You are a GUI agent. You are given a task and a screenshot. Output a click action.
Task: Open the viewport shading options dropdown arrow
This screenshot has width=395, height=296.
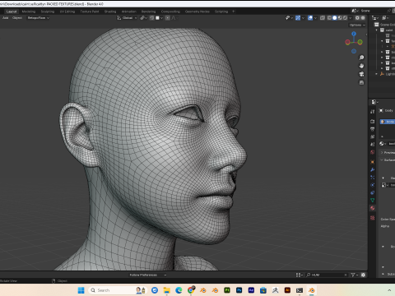351,18
